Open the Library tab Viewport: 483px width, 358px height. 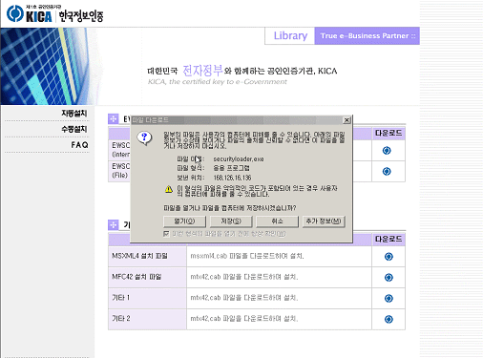290,35
